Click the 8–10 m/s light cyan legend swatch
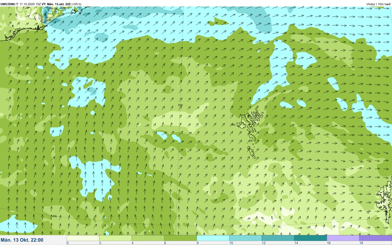The image size is (392, 245). [x=213, y=238]
